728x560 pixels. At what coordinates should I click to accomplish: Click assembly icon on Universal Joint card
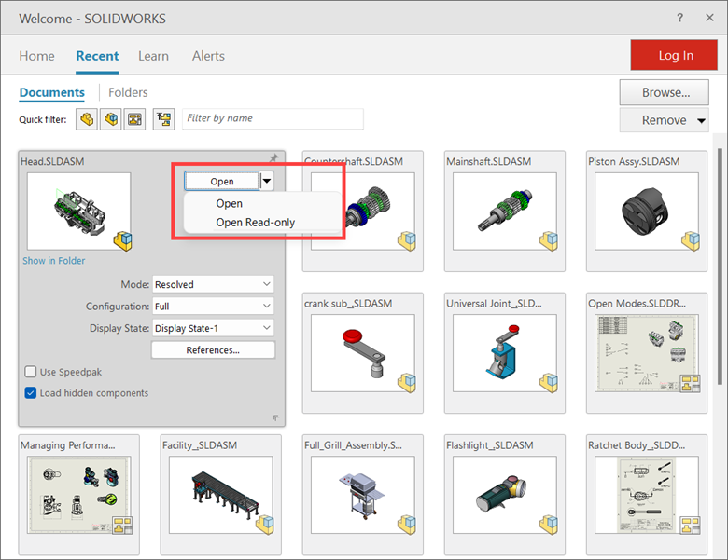549,382
